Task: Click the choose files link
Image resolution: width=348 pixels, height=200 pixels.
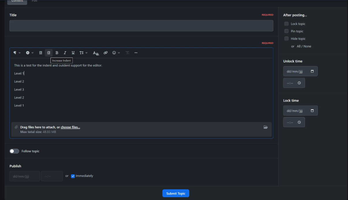Action: click(70, 127)
